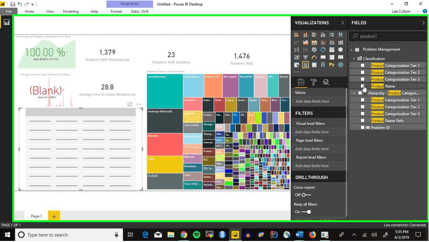
Task: Click Add data fields under Page level filters
Action: click(x=319, y=149)
